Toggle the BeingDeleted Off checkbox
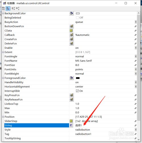Screen dimensions: 142x143 tap(77, 18)
